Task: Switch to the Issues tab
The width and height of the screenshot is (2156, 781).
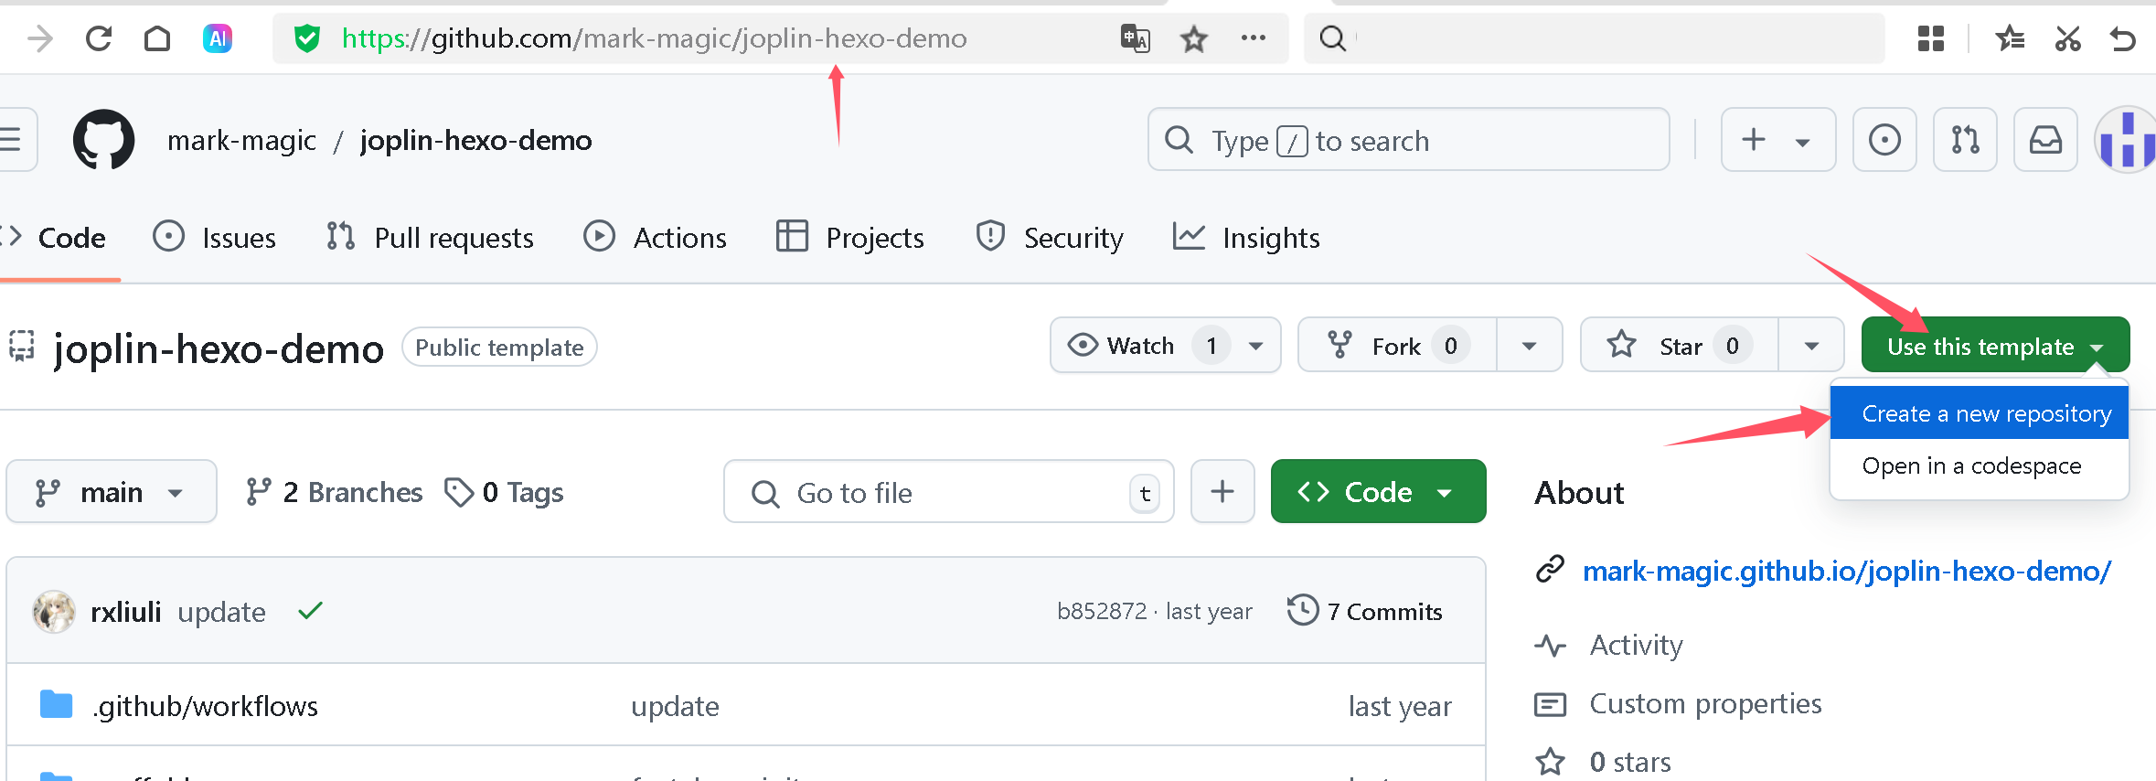Action: tap(215, 238)
